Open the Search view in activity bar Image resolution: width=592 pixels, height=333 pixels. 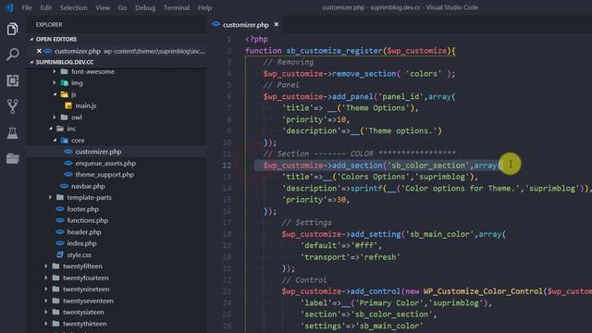pos(12,55)
